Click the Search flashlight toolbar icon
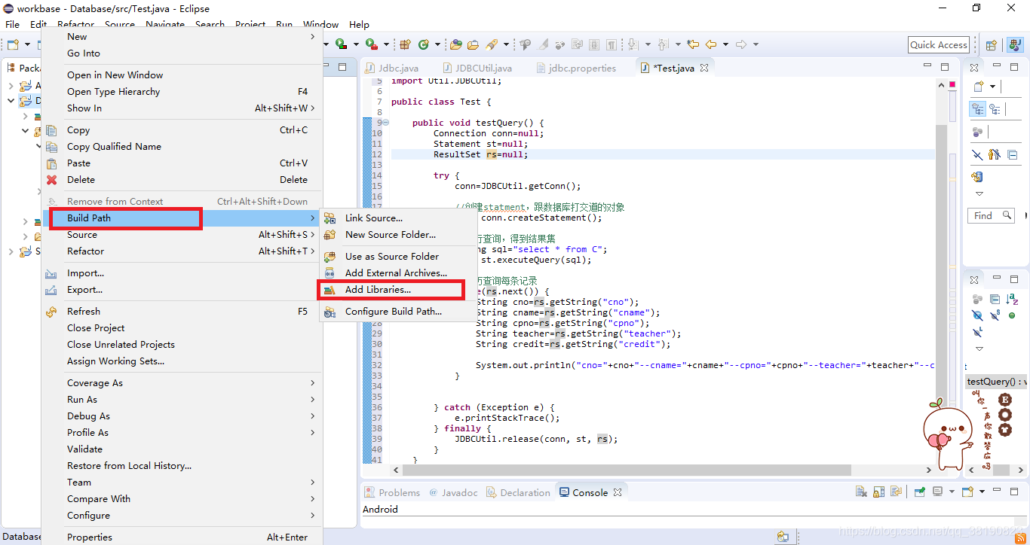The image size is (1030, 545). 492,44
